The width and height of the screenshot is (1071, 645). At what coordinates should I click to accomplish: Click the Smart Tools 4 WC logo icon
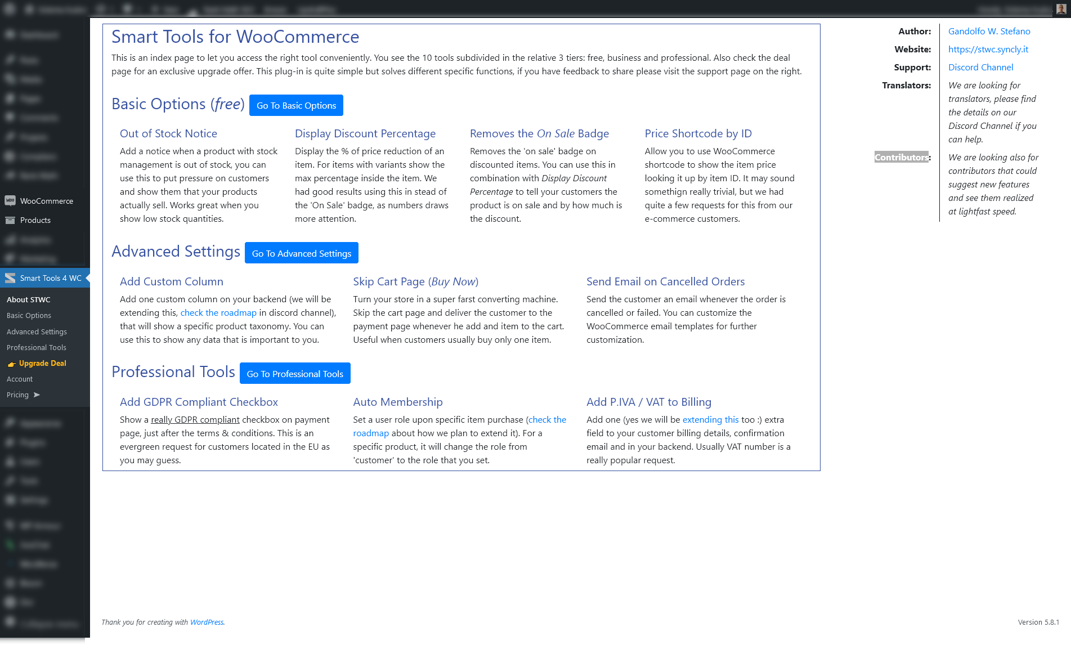10,278
